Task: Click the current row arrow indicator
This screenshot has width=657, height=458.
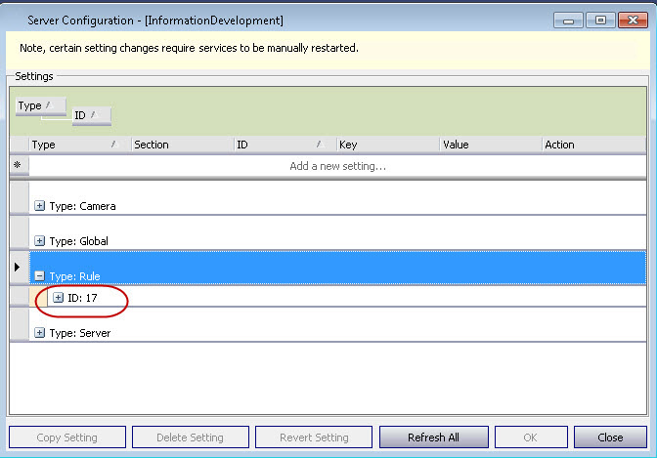Action: (x=17, y=267)
